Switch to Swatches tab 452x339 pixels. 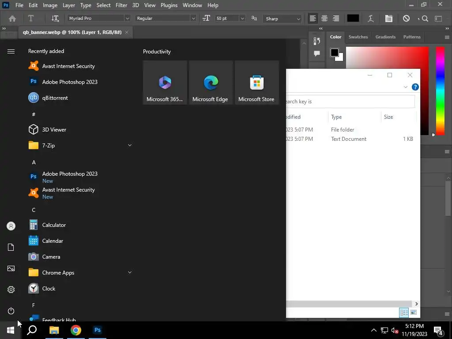coord(358,37)
